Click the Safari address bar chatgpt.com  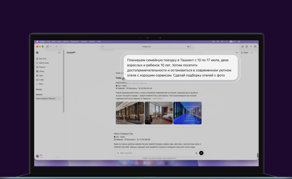[147, 46]
